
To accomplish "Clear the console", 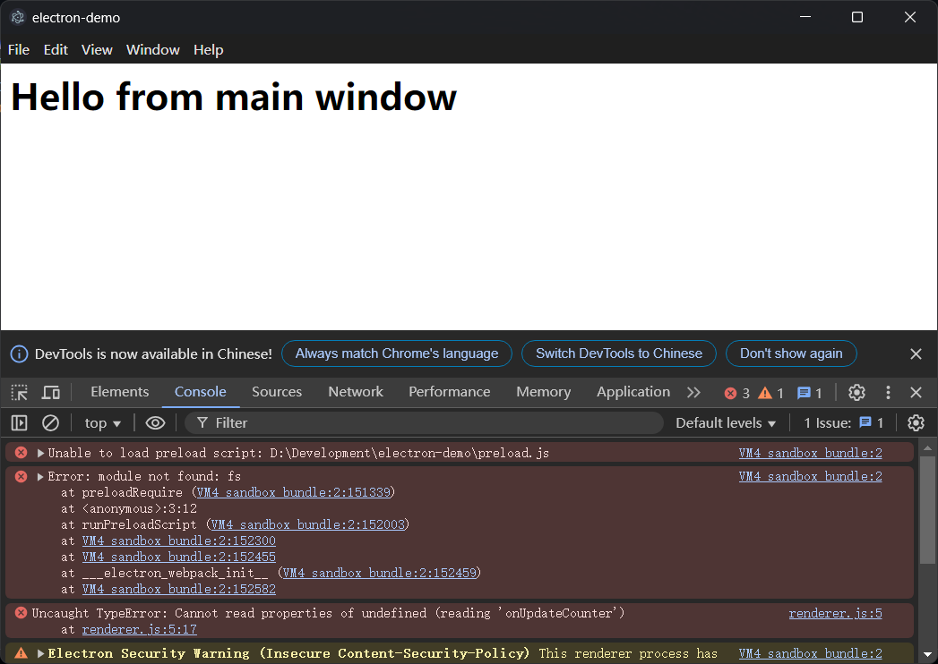I will [x=51, y=423].
